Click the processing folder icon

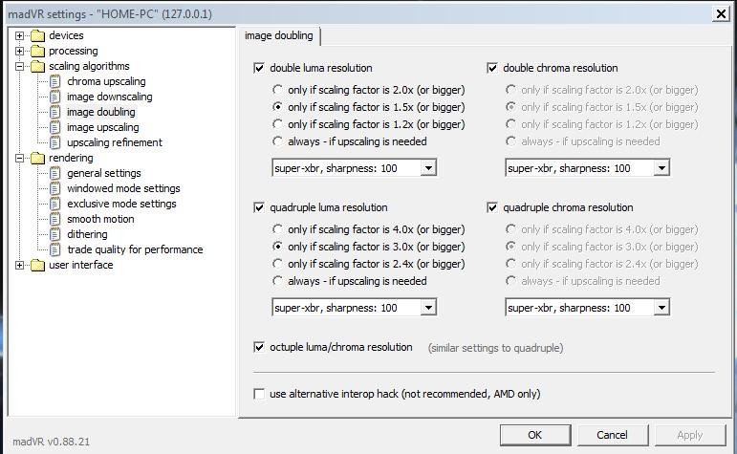coord(36,52)
